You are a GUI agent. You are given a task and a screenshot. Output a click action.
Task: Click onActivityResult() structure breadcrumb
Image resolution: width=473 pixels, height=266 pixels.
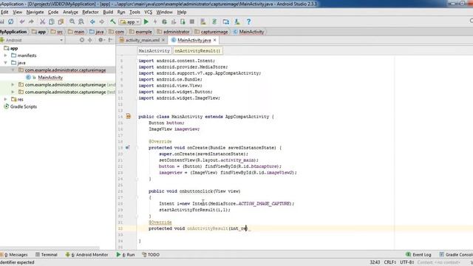tap(197, 51)
